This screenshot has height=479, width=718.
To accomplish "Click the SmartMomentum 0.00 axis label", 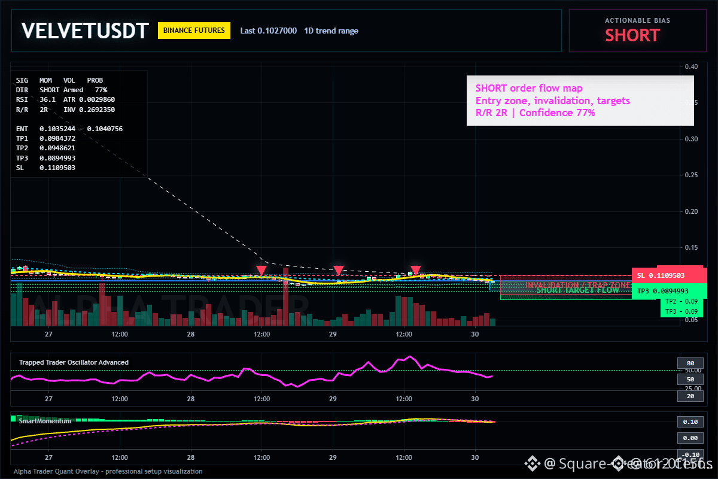I will pyautogui.click(x=689, y=438).
